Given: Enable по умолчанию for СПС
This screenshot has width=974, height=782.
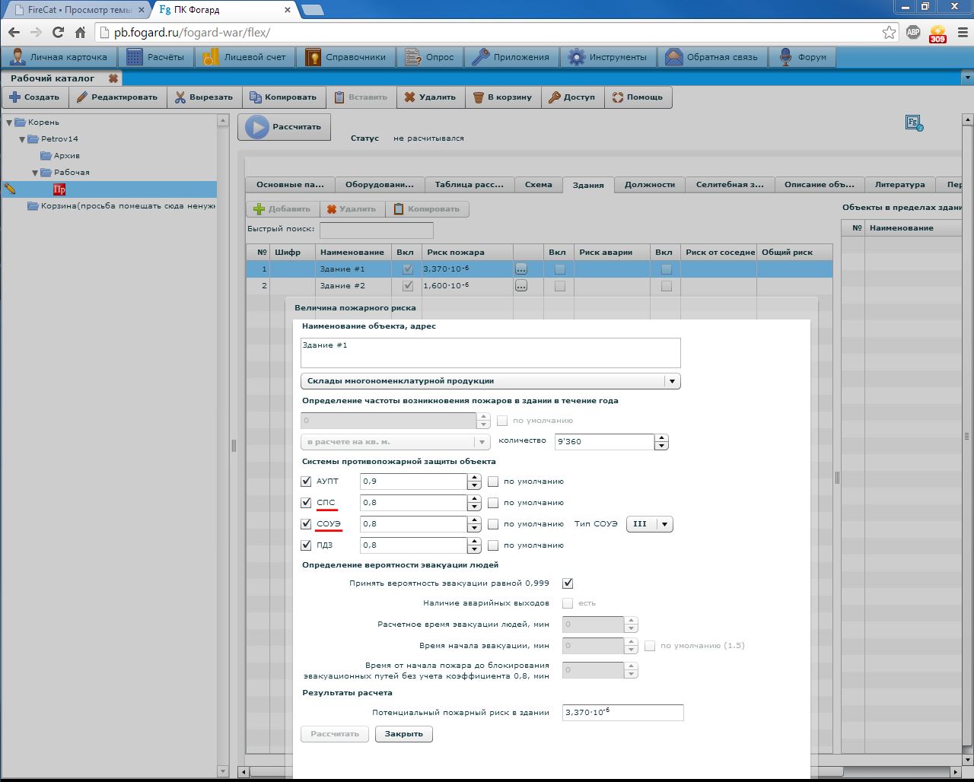Looking at the screenshot, I should click(493, 503).
